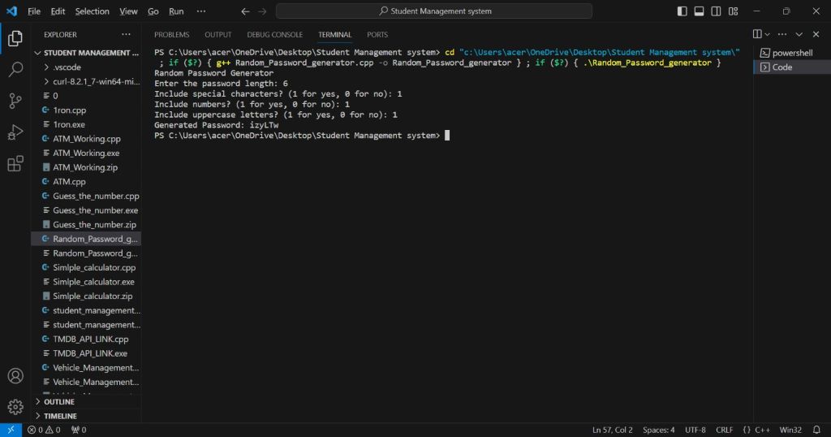Collapse the STUDENT MANAGEMENT folder section
Screen dimensions: 831x437
coord(88,53)
